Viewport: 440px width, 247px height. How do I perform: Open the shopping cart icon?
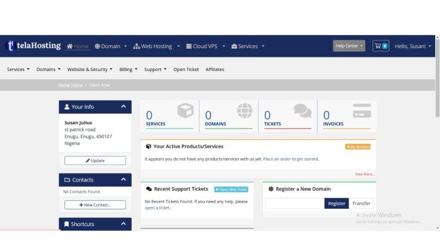[380, 46]
